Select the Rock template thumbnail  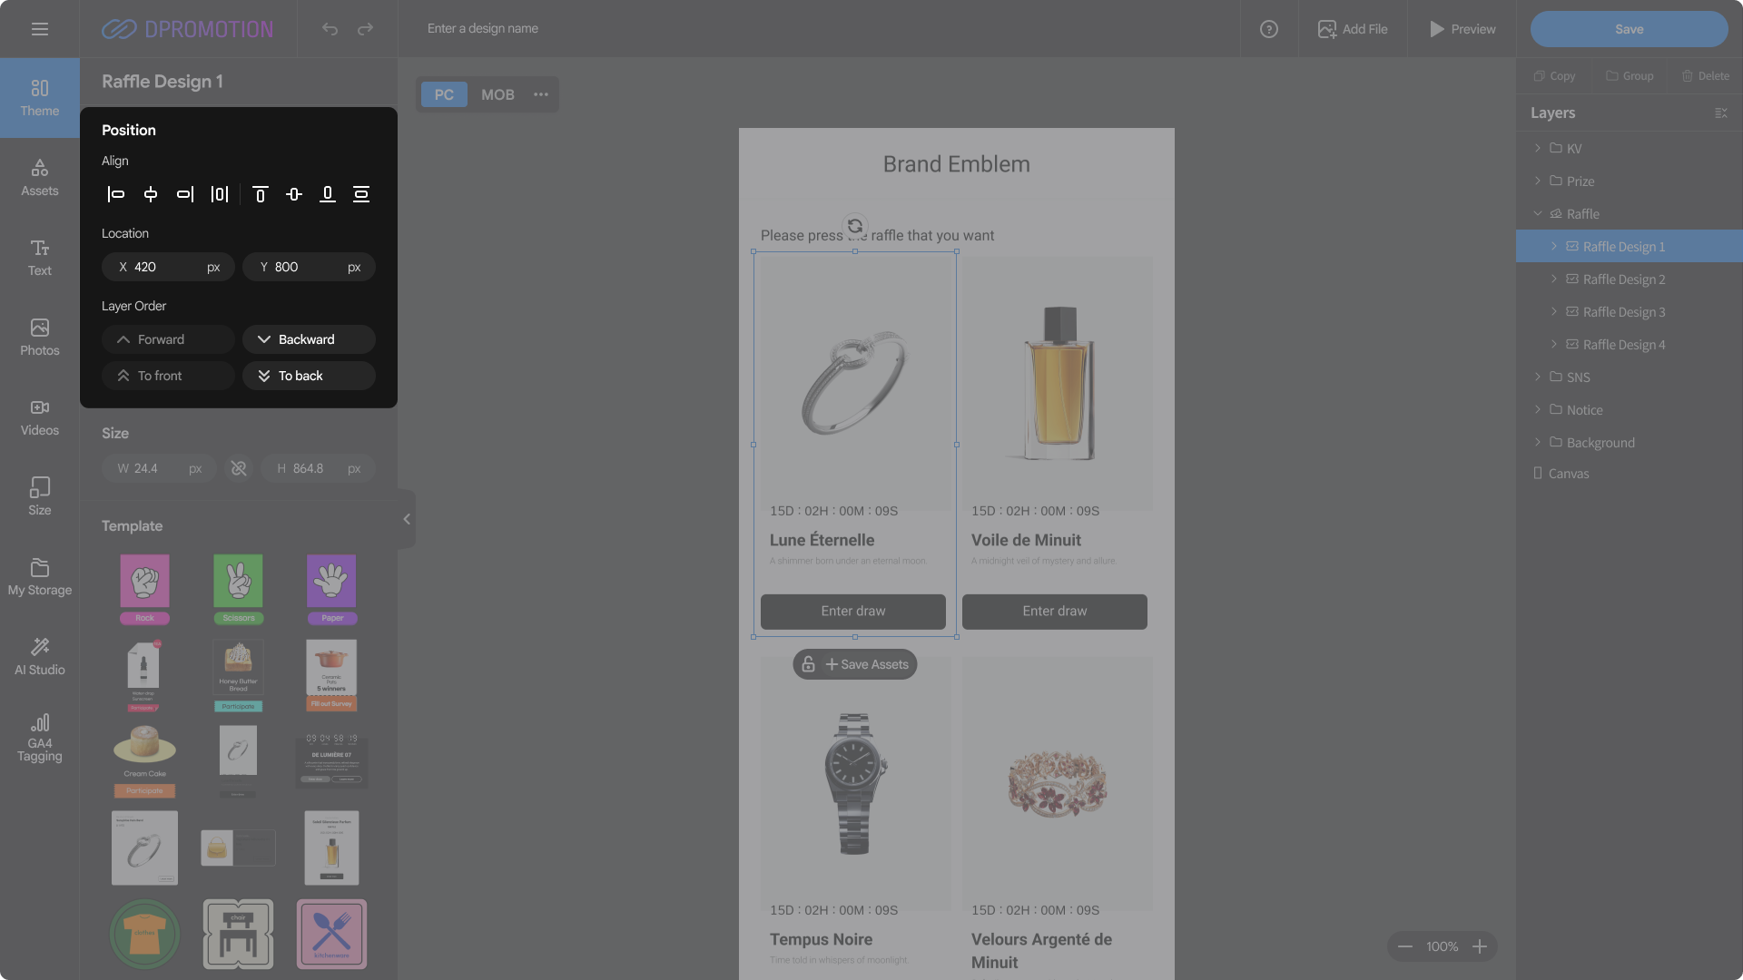click(145, 588)
